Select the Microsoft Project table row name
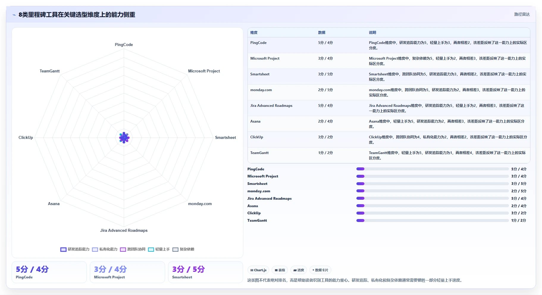The width and height of the screenshot is (542, 295). point(265,58)
